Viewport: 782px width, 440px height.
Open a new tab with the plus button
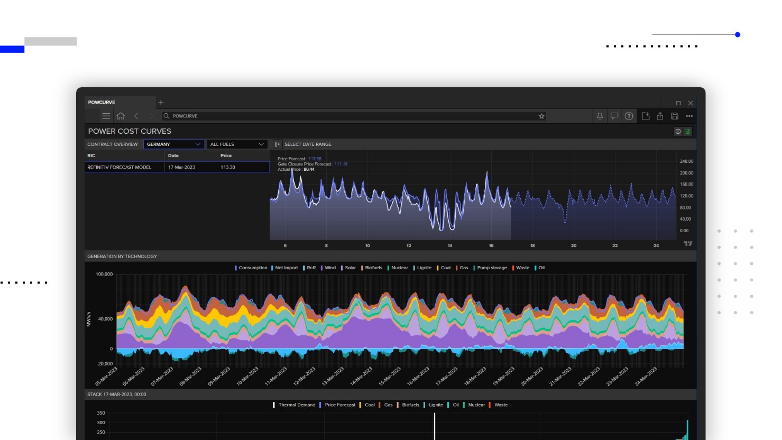pos(161,103)
